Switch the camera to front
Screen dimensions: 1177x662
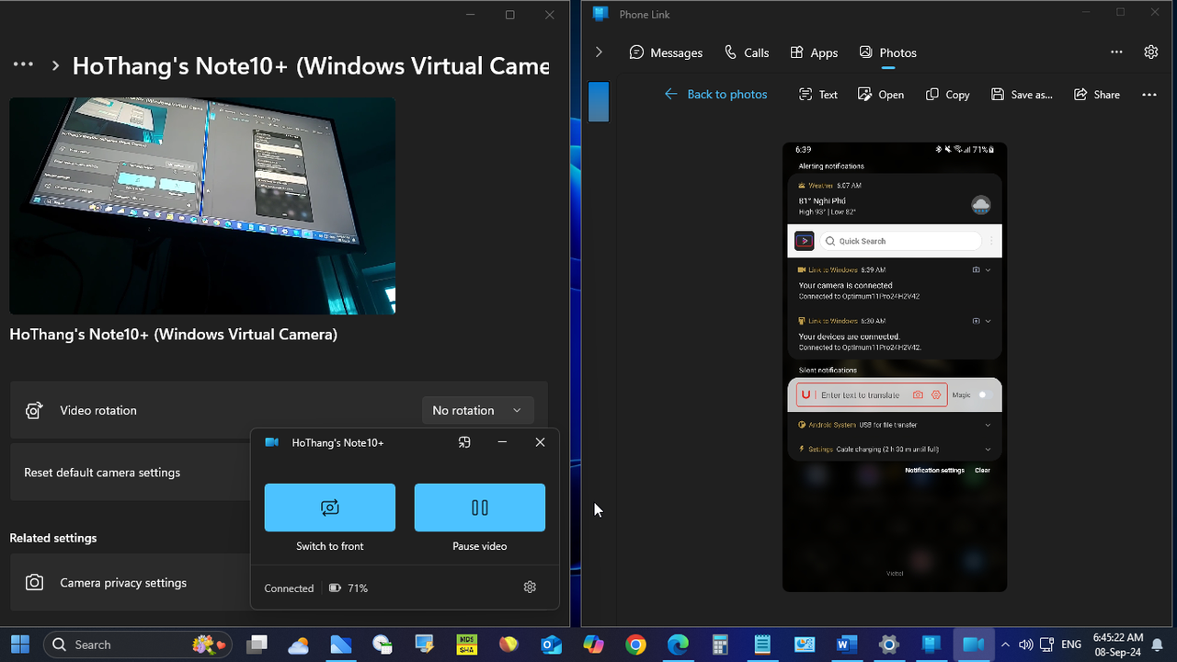(x=330, y=507)
